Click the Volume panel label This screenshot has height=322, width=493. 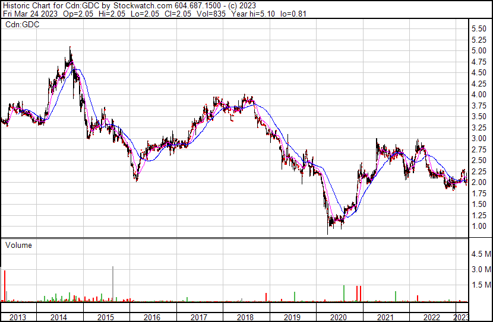18,245
